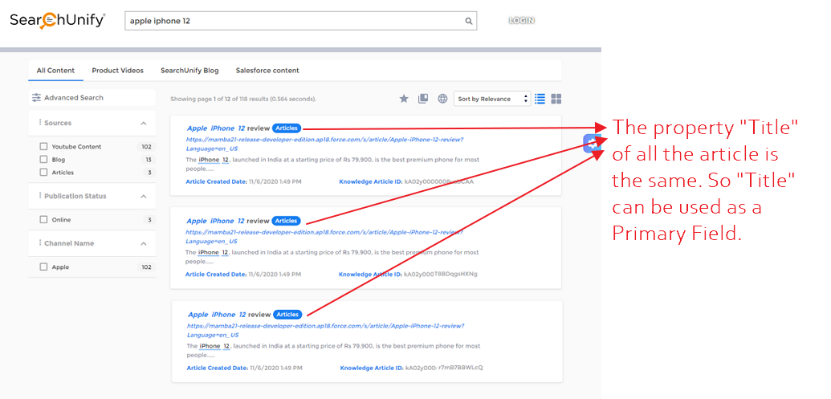Open the Sort by Relevance dropdown
This screenshot has width=831, height=399.
[x=492, y=99]
